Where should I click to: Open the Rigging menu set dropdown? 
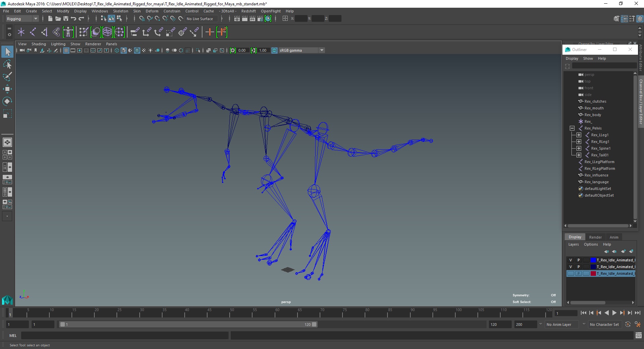22,19
